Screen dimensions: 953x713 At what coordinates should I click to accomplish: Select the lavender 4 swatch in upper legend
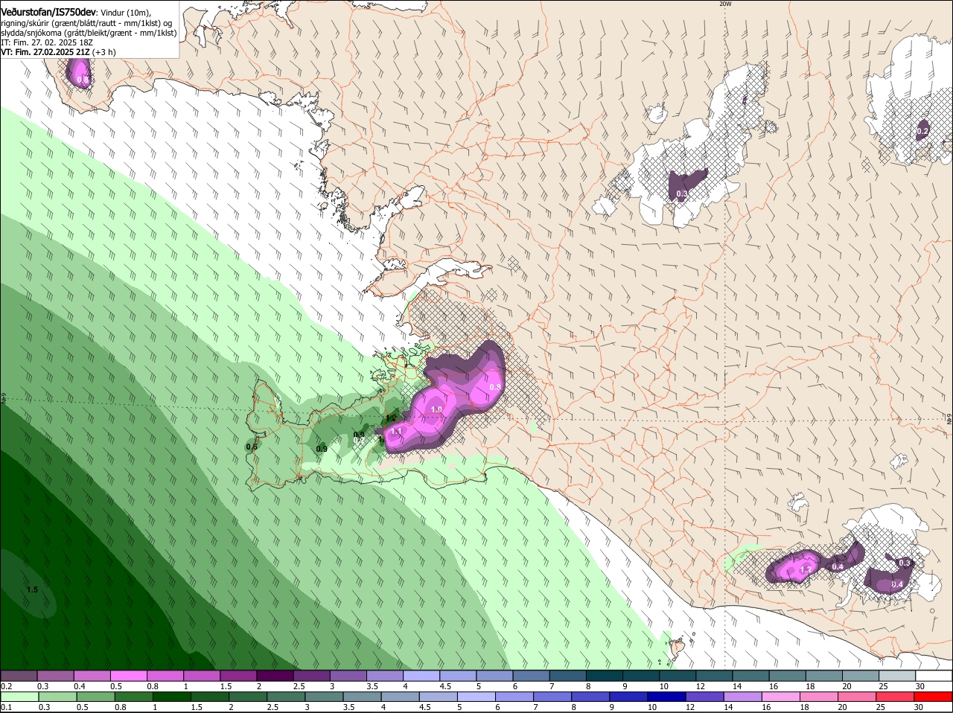coord(421,675)
